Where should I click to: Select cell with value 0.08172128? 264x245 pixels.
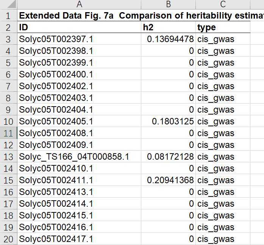tap(168, 157)
